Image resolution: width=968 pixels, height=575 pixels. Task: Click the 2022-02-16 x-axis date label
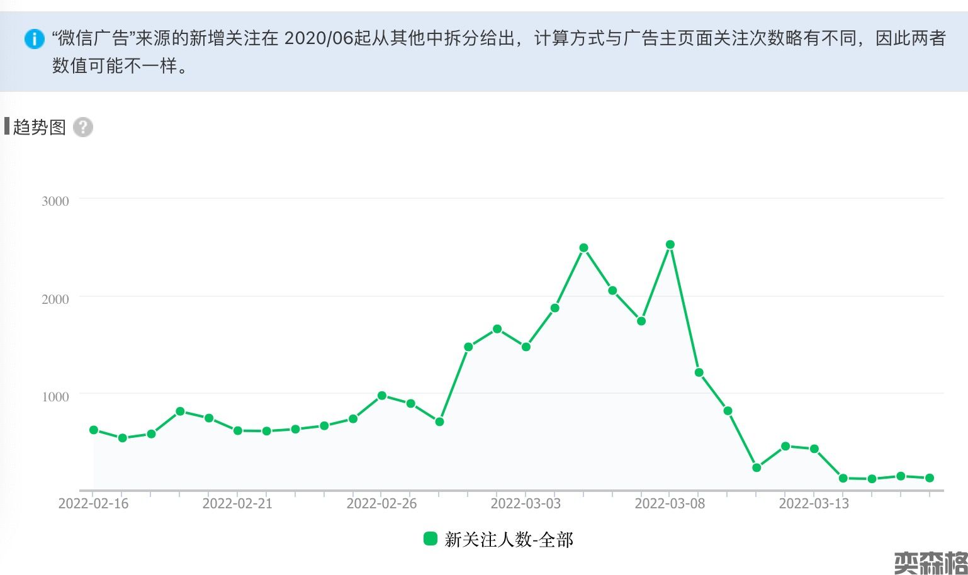tap(93, 504)
